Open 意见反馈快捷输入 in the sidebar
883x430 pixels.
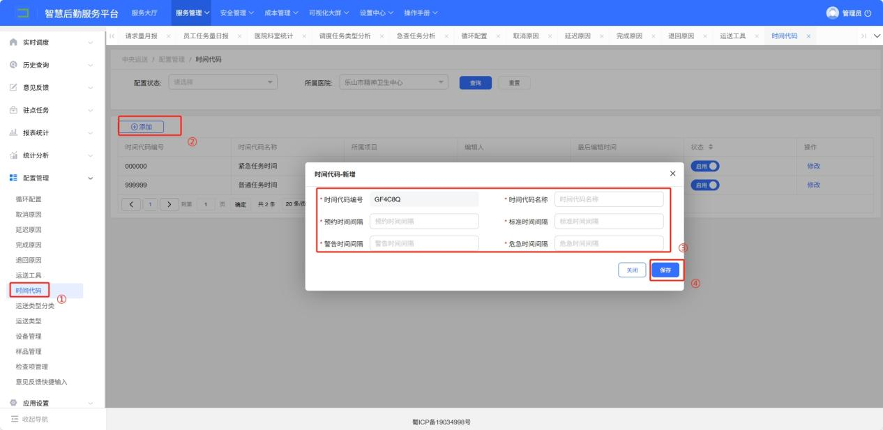[41, 382]
